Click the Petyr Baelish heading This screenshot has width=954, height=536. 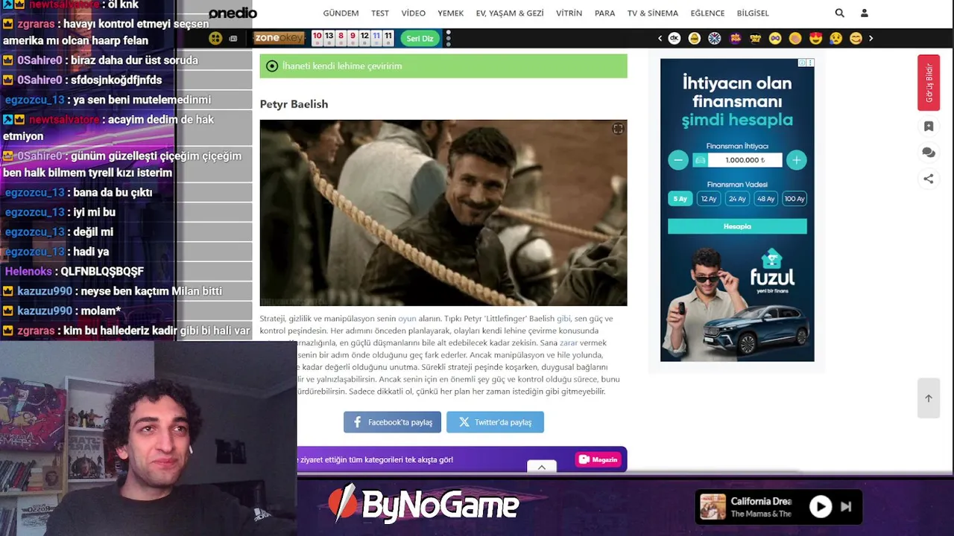(x=294, y=104)
